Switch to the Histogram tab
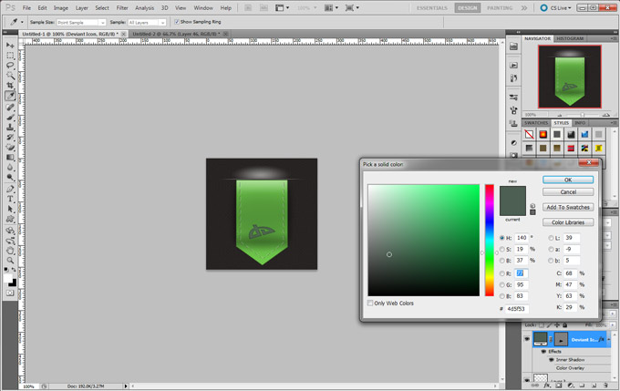 pos(570,38)
